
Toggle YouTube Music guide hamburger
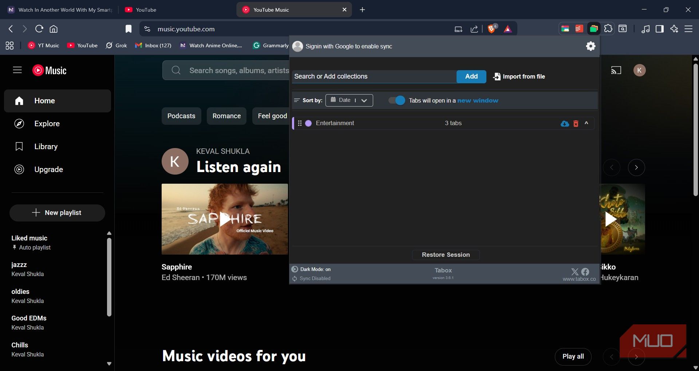(17, 70)
